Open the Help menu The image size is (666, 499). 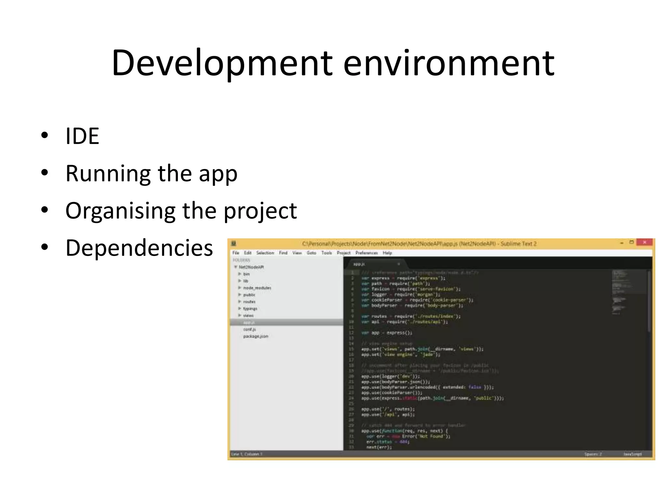387,253
